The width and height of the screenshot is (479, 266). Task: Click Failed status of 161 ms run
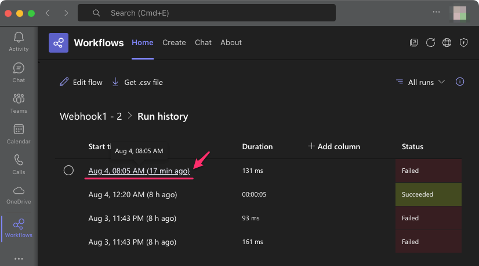(x=429, y=242)
